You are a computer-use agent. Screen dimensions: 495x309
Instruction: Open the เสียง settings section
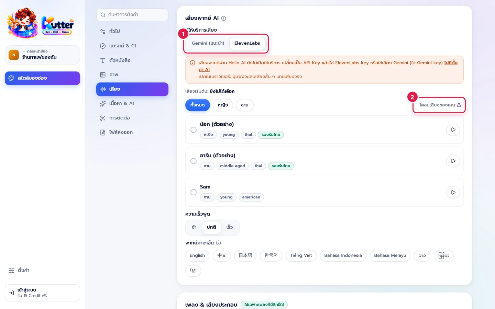pyautogui.click(x=132, y=89)
